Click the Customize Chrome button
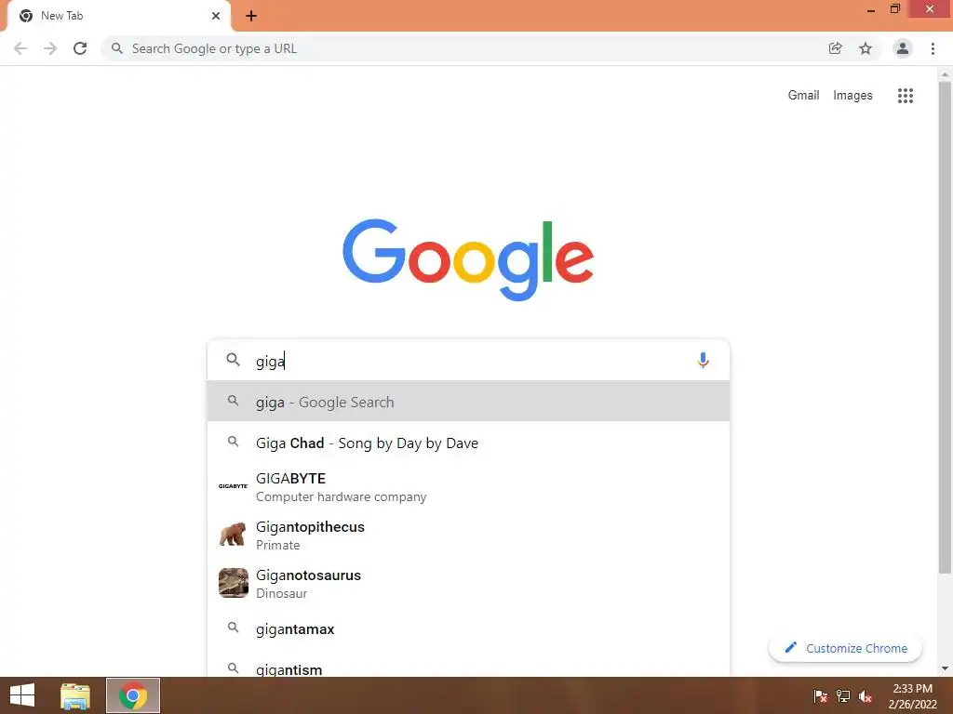 [x=845, y=648]
